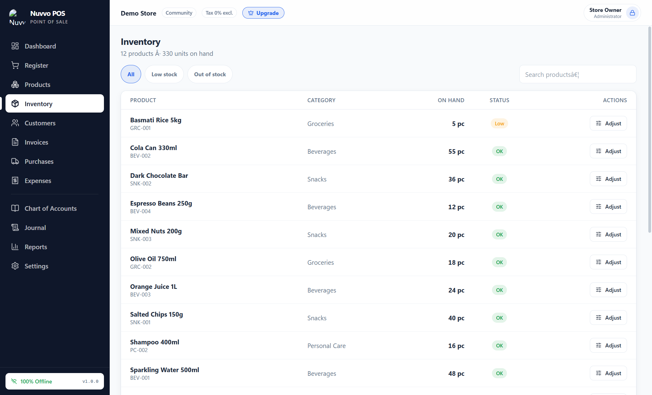
Task: Click the sliders icon for Espresso Beans 250g
Action: (599, 206)
